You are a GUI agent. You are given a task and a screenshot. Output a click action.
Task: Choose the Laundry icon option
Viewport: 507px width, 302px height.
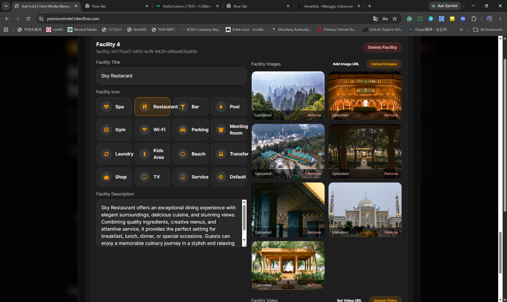(114, 154)
